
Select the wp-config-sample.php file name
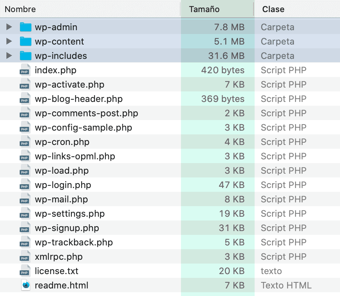[83, 128]
